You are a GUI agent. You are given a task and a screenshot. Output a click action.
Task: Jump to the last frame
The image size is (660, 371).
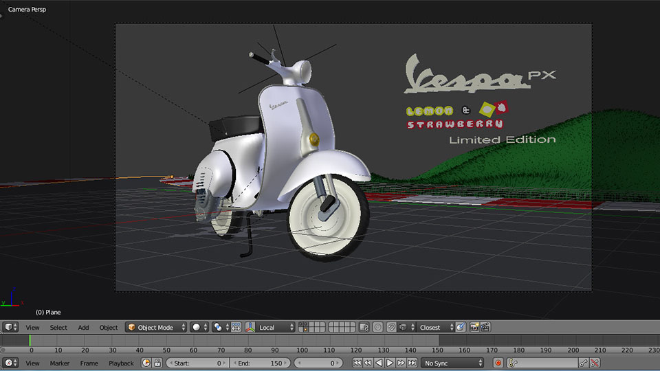point(412,363)
